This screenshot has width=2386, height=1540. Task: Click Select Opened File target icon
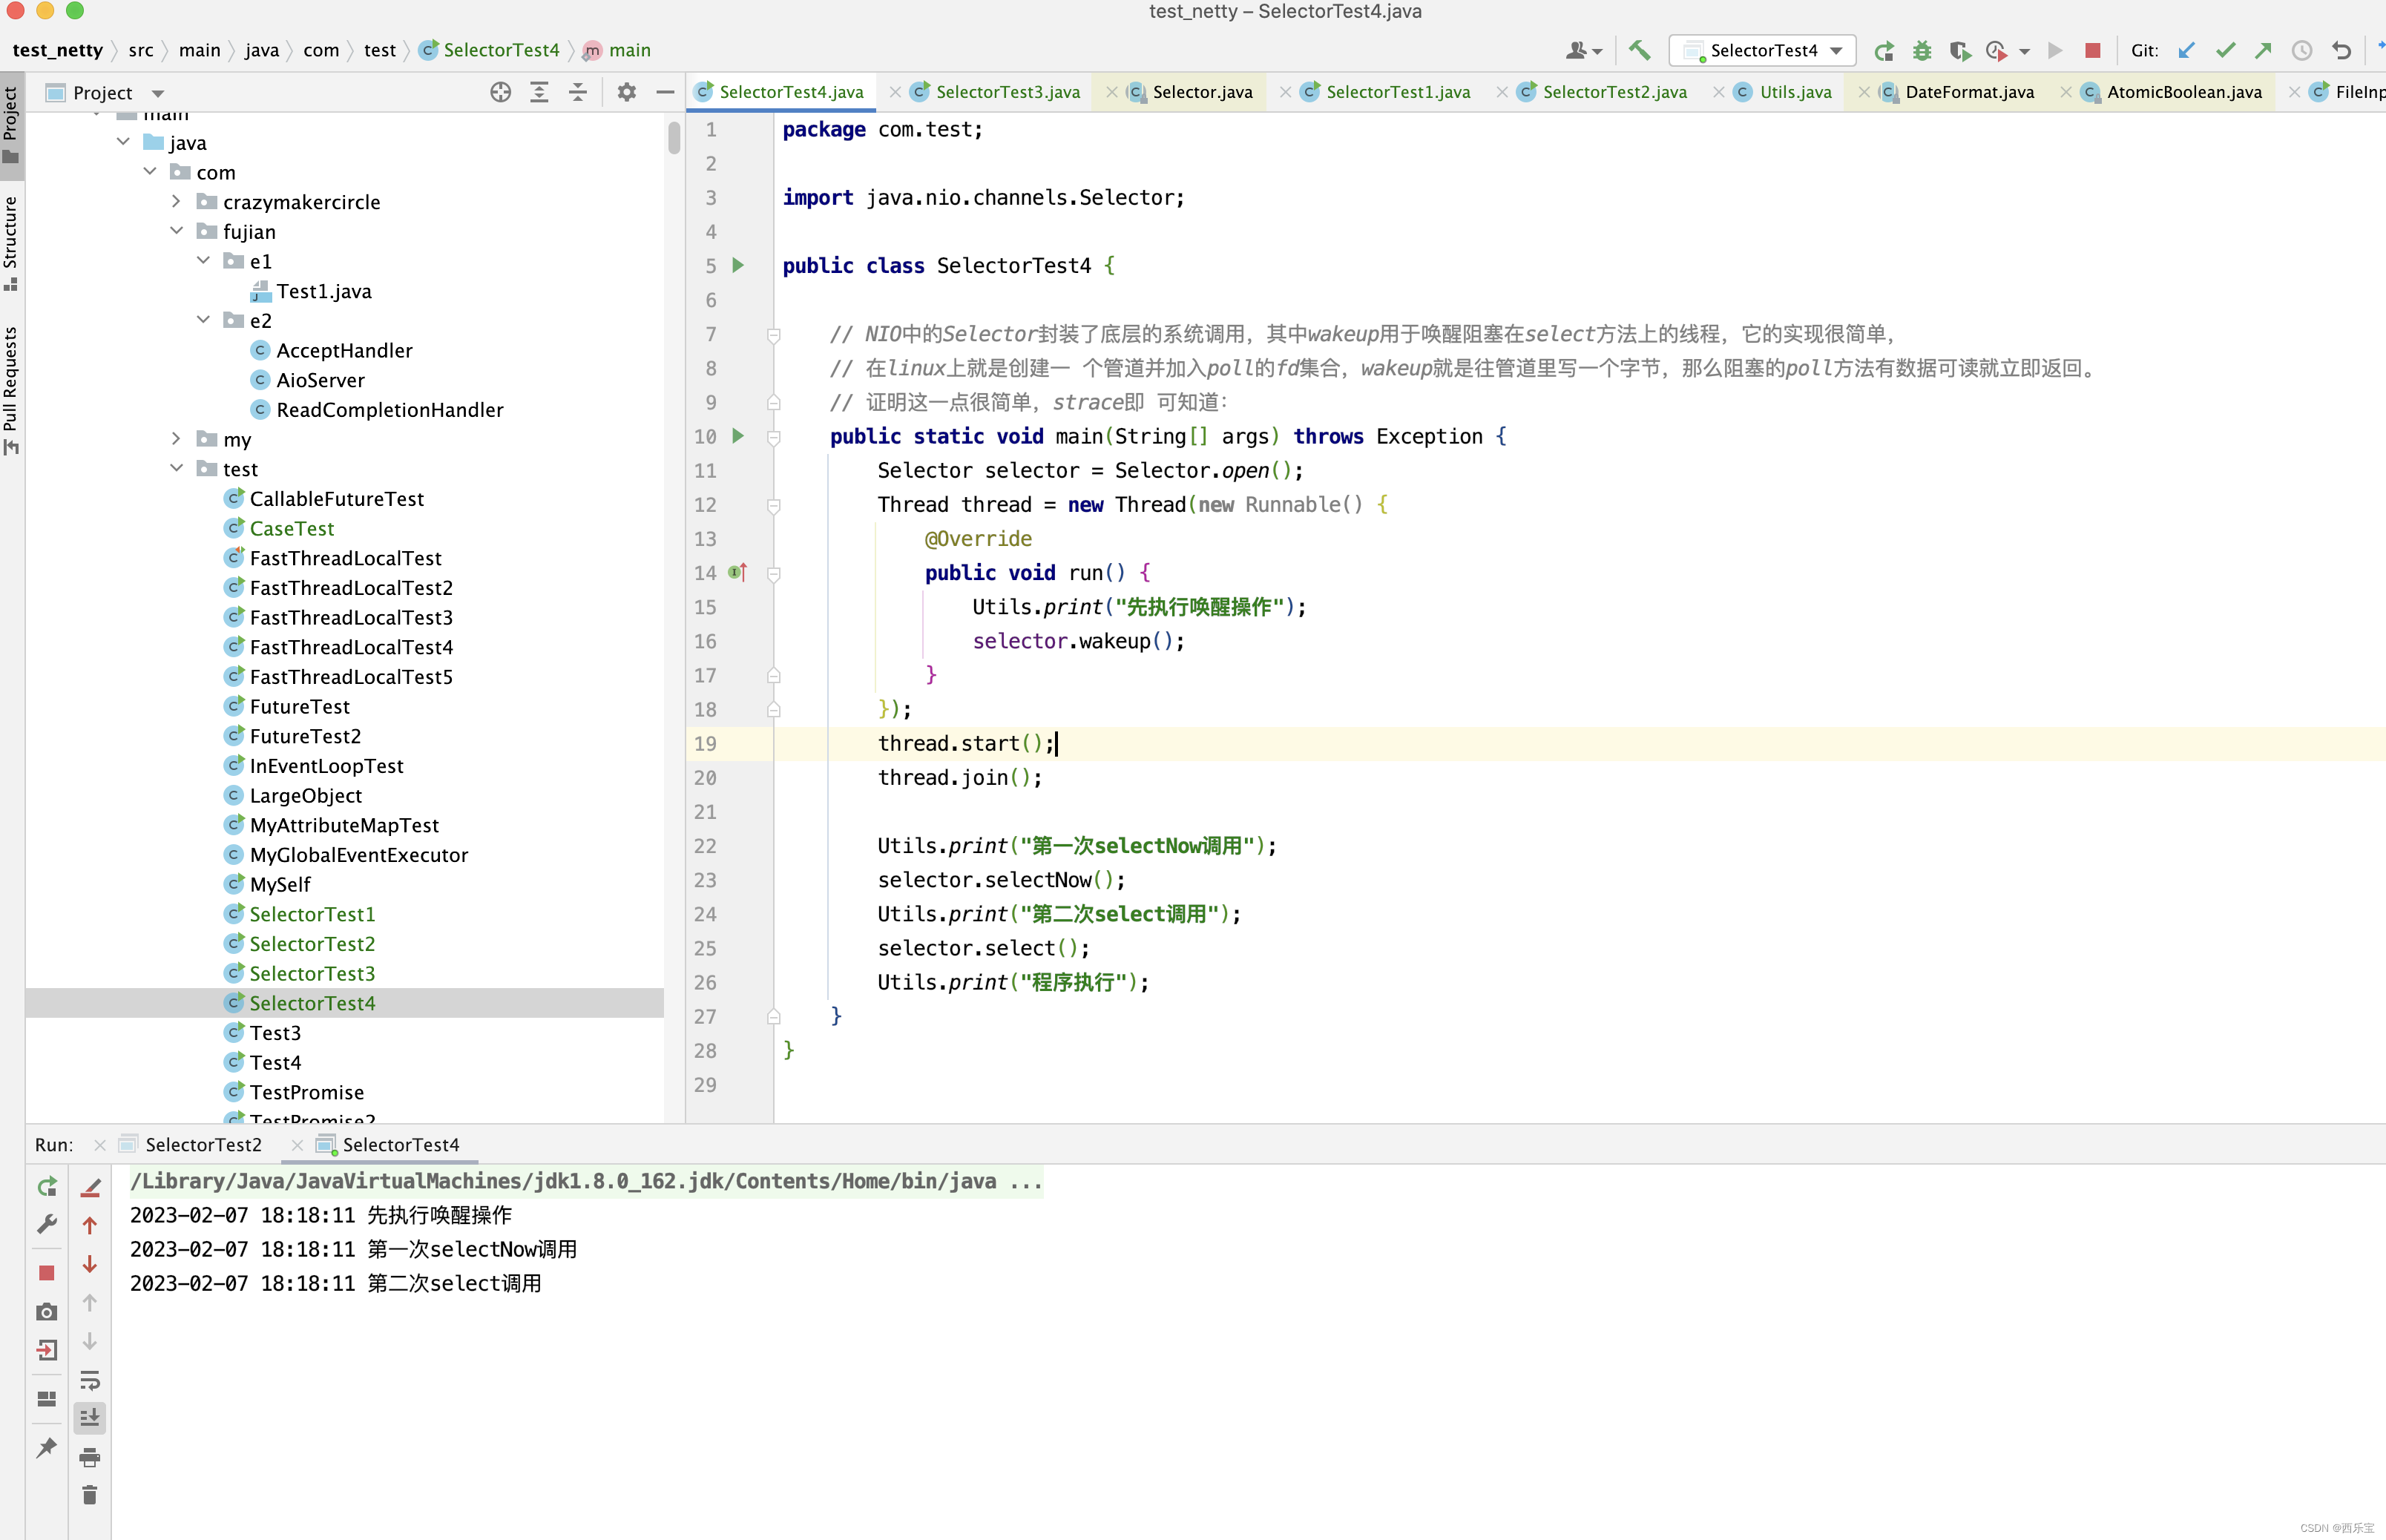pos(500,92)
